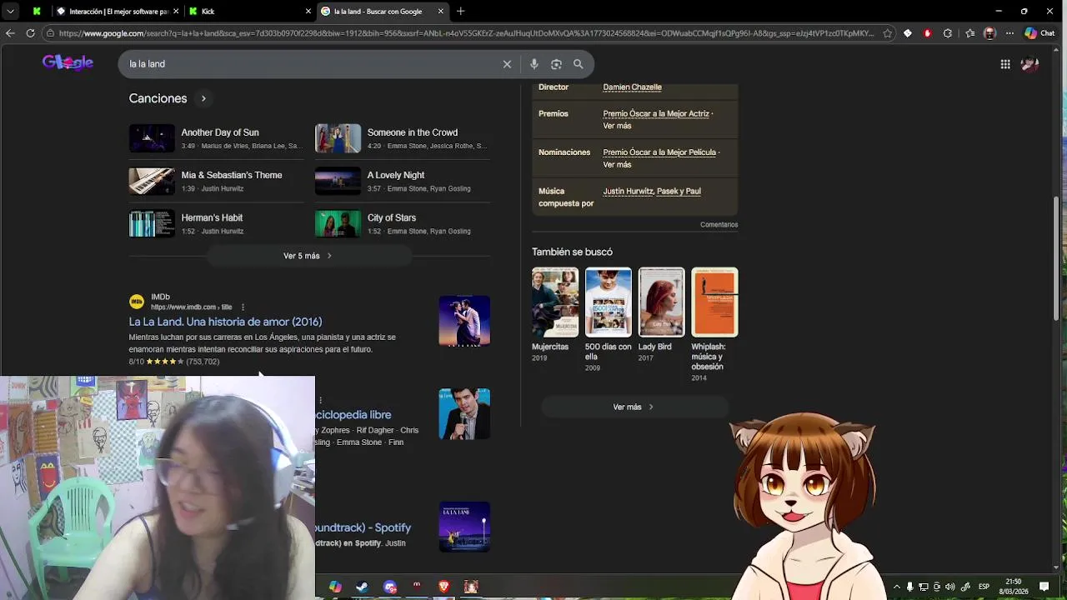Open Pasek y Paul link
The height and width of the screenshot is (600, 1067).
(679, 192)
